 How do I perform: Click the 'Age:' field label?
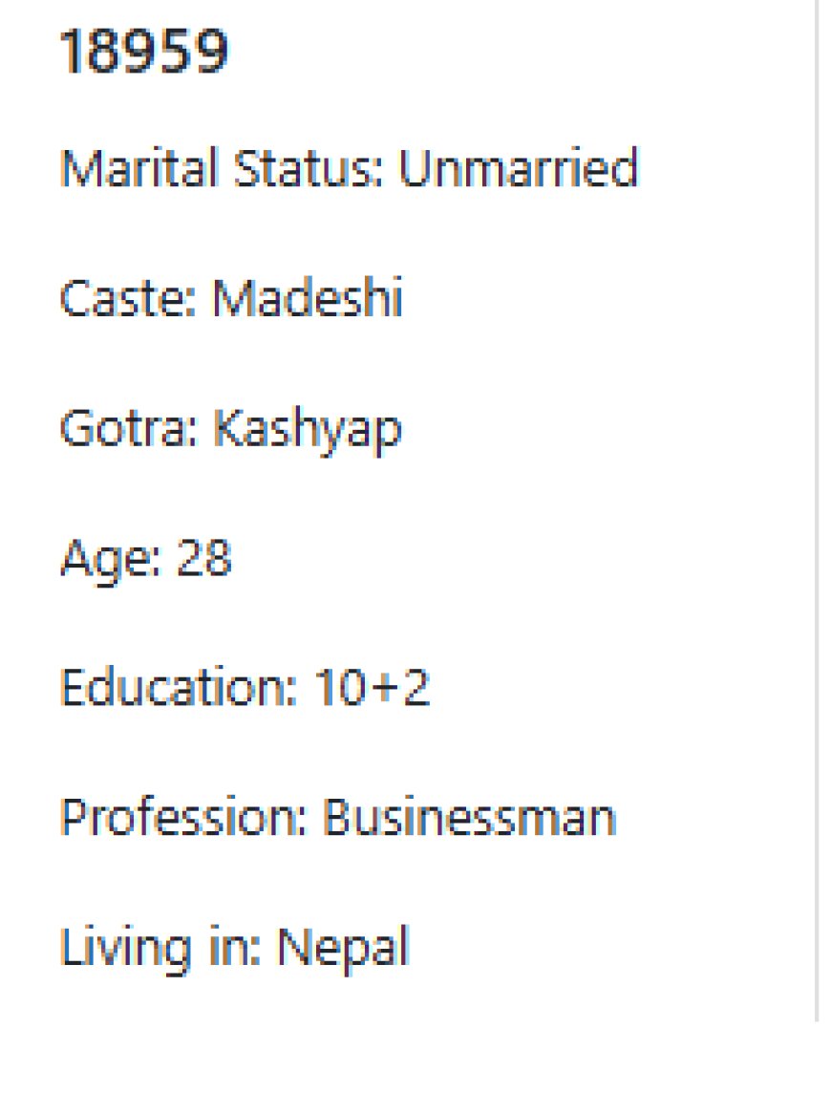click(x=111, y=560)
